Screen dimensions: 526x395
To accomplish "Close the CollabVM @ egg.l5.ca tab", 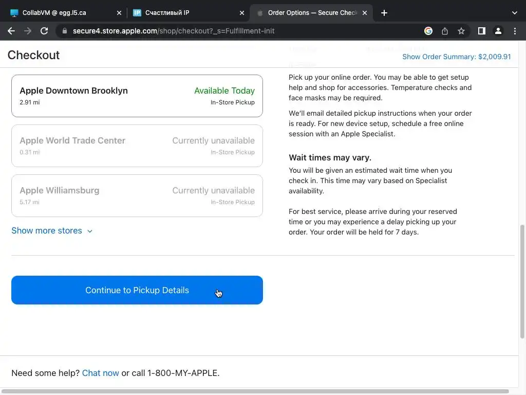I will [119, 13].
